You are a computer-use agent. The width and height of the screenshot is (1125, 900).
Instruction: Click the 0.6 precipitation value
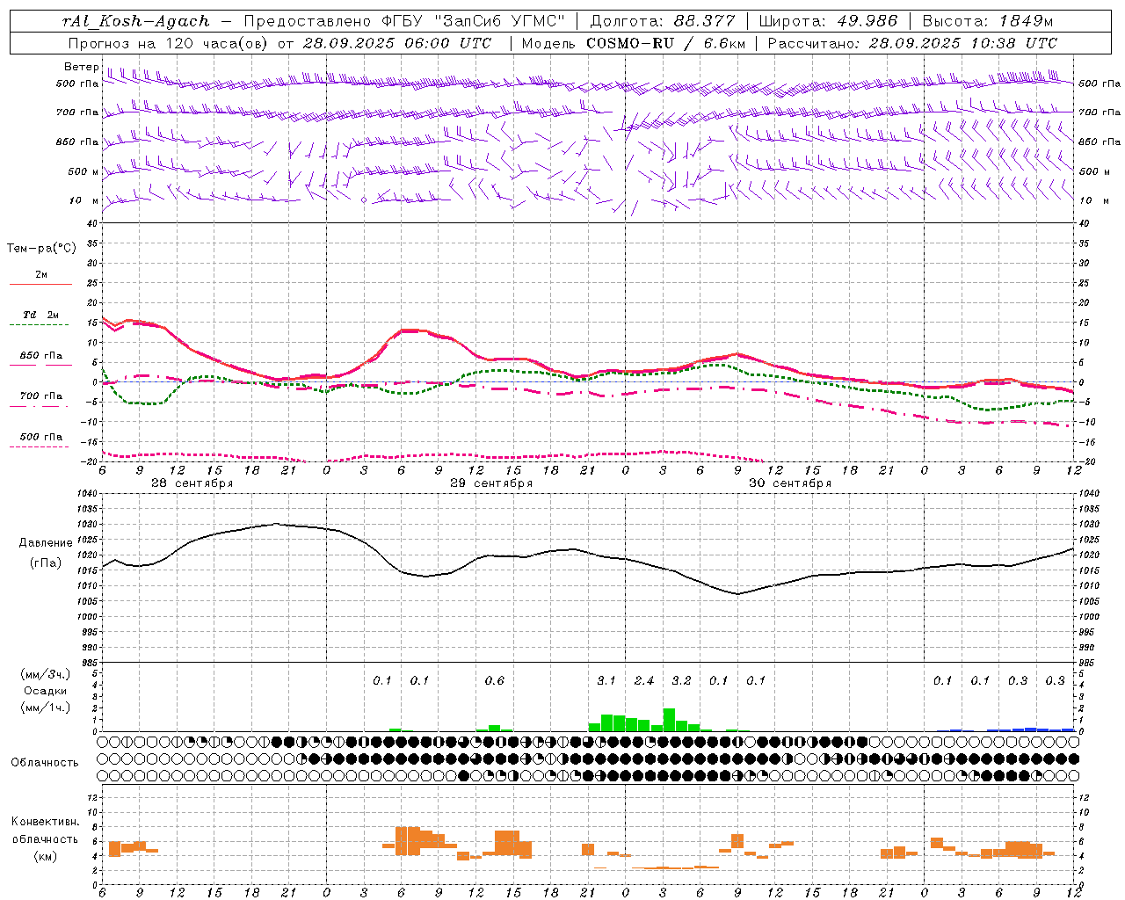pyautogui.click(x=495, y=681)
